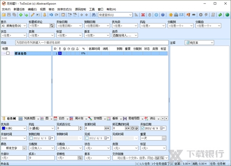Switch to the 列表视图 tab
The height and width of the screenshot is (166, 231).
coord(29,119)
